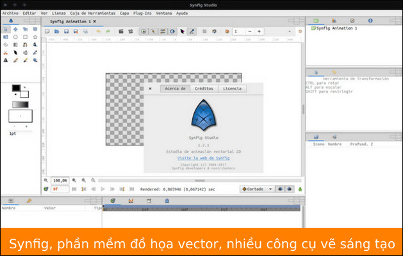Open the Archivo menu
This screenshot has height=256, width=403.
10,13
